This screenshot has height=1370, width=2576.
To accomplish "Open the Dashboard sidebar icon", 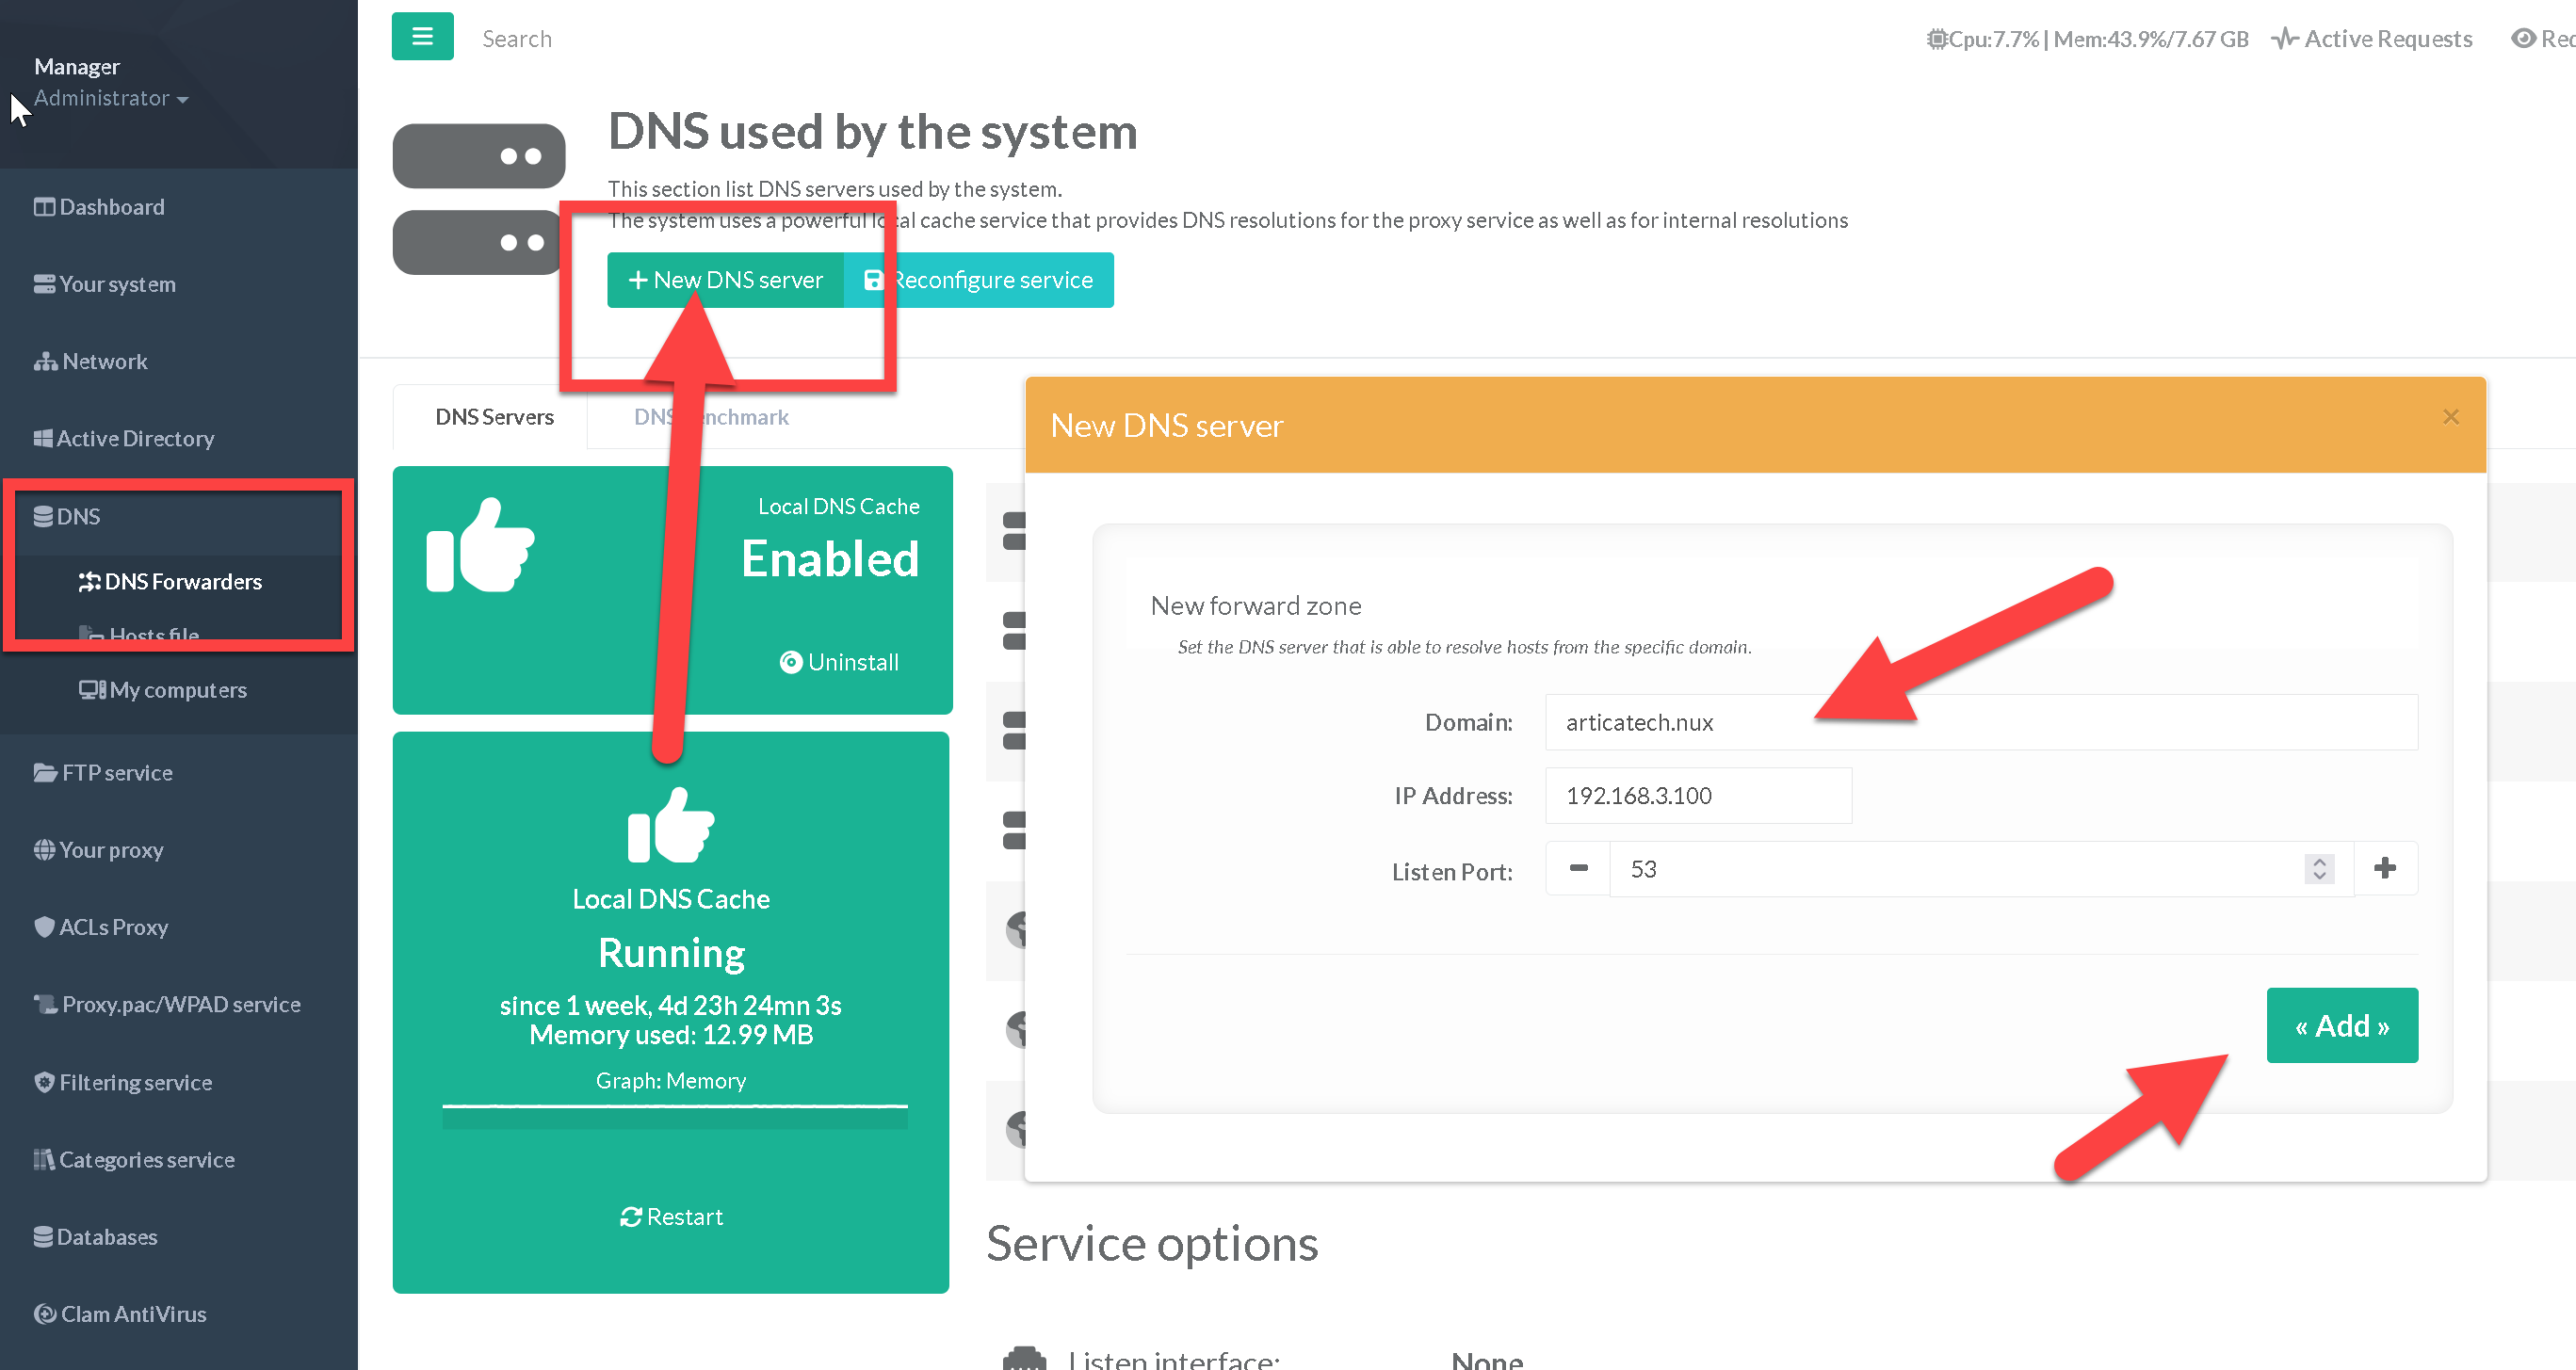I will (x=44, y=207).
